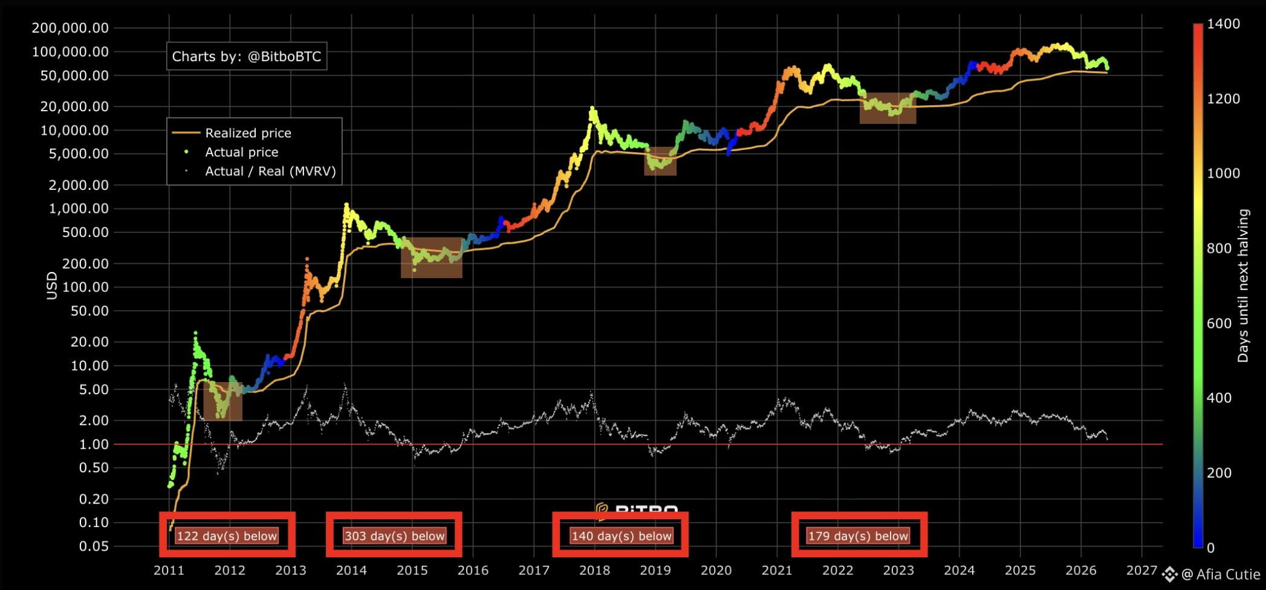Click the 2025 x-axis tick label
1266x590 pixels.
pos(1020,570)
